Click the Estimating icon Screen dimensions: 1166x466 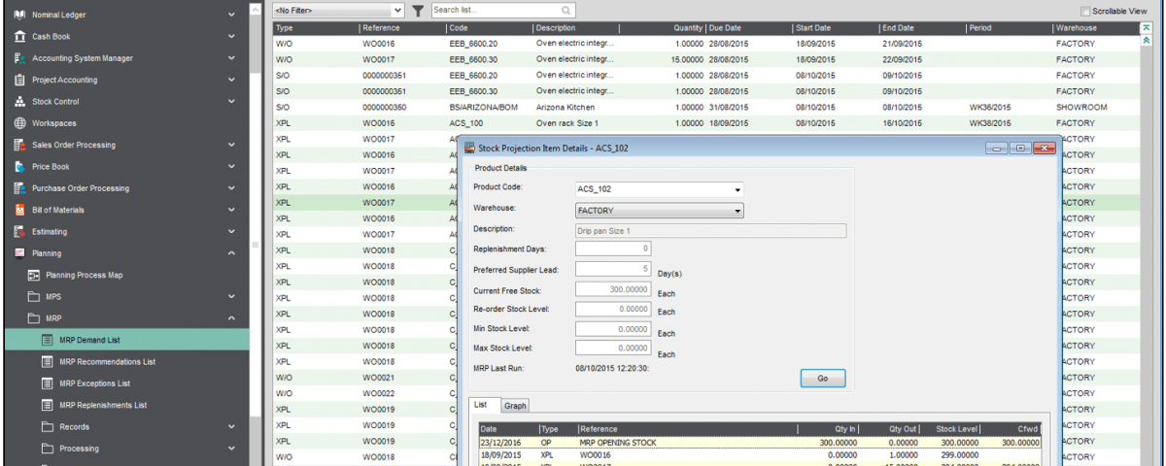(x=20, y=231)
